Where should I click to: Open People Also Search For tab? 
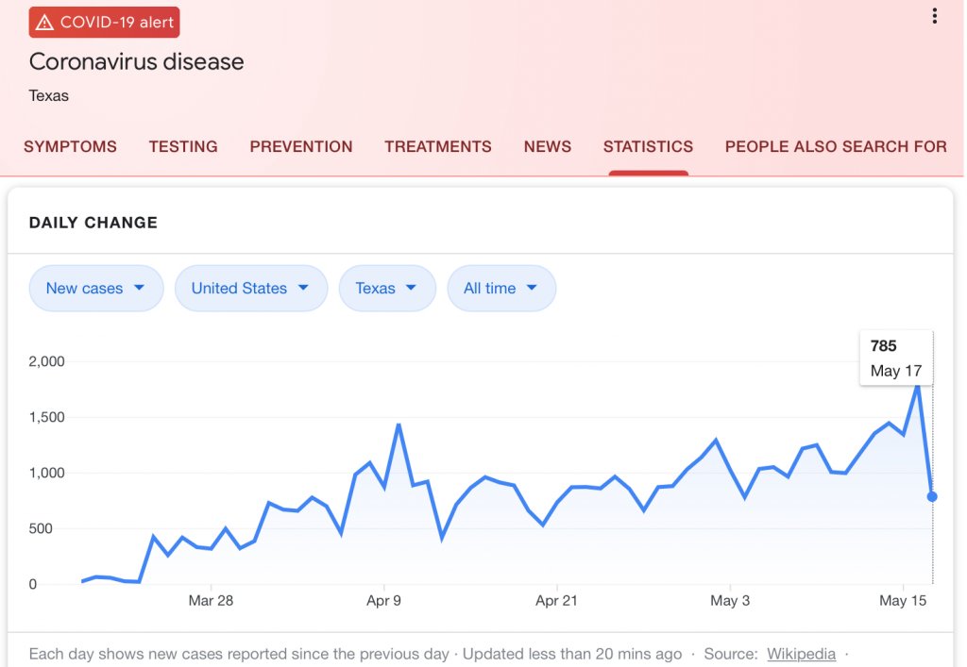pyautogui.click(x=836, y=147)
